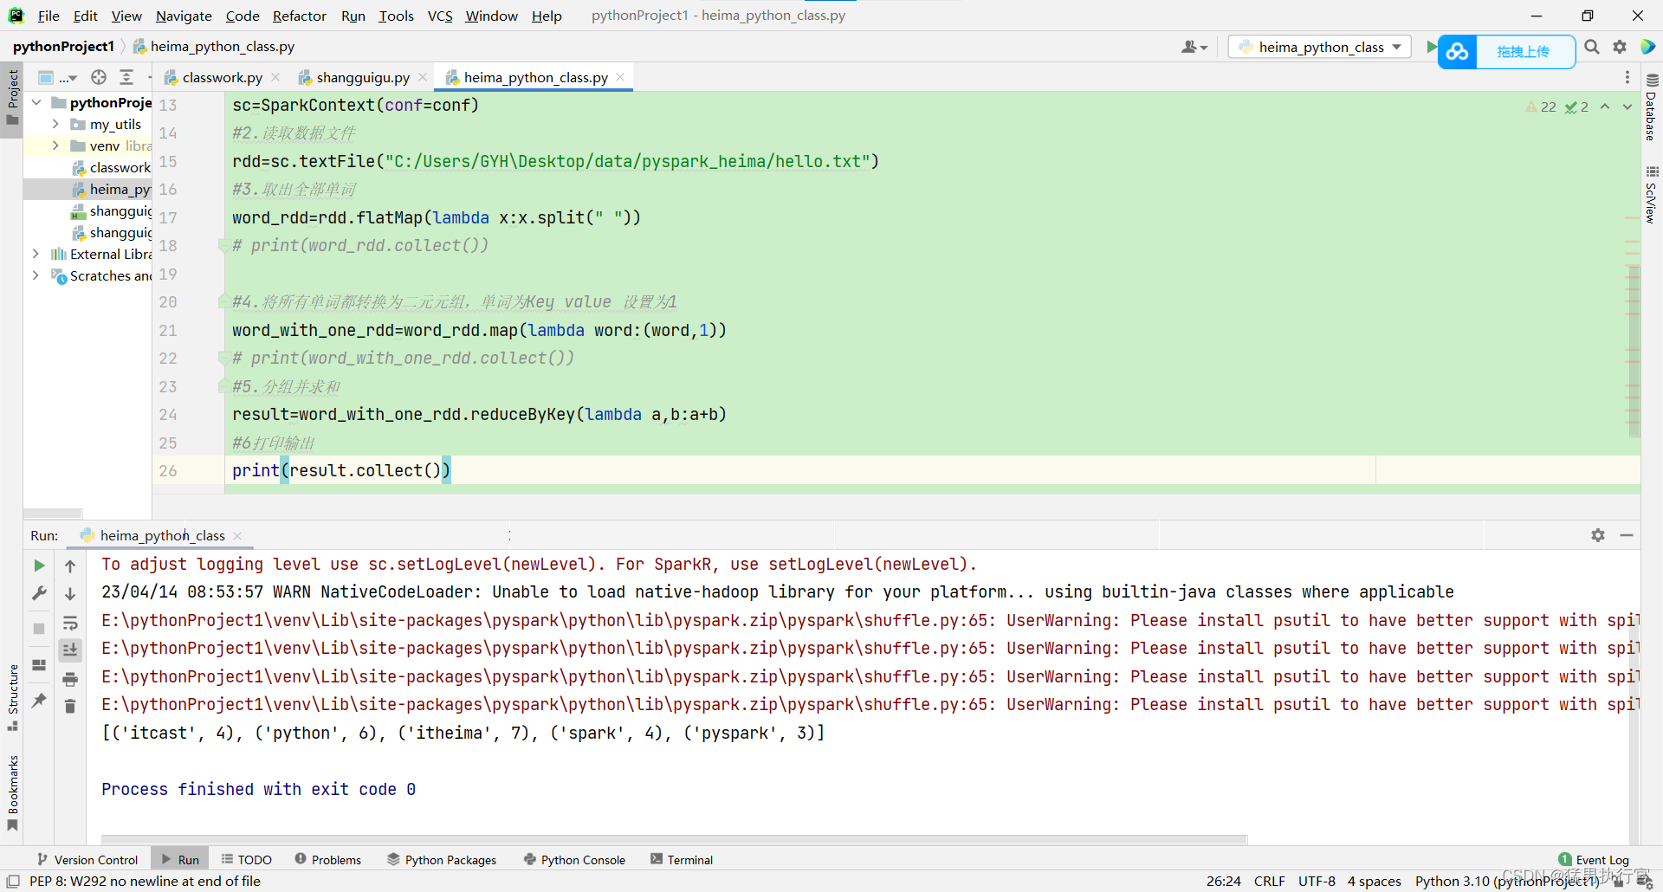
Task: Open Project view selector dropdown
Action: click(58, 77)
